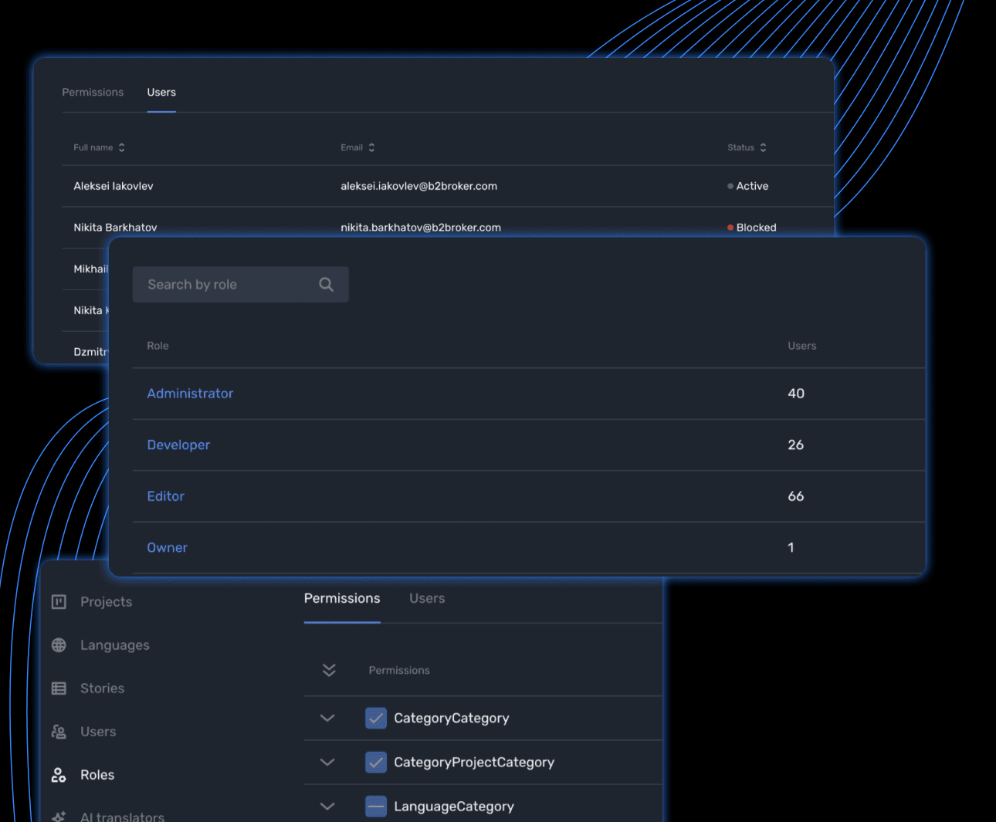Open the Projects section in the sidebar
996x822 pixels.
pos(59,601)
